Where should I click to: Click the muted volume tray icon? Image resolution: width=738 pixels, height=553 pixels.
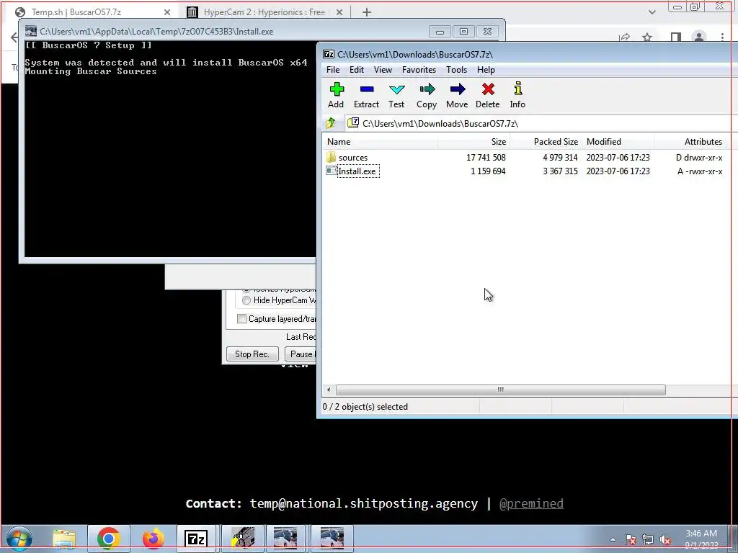[665, 539]
